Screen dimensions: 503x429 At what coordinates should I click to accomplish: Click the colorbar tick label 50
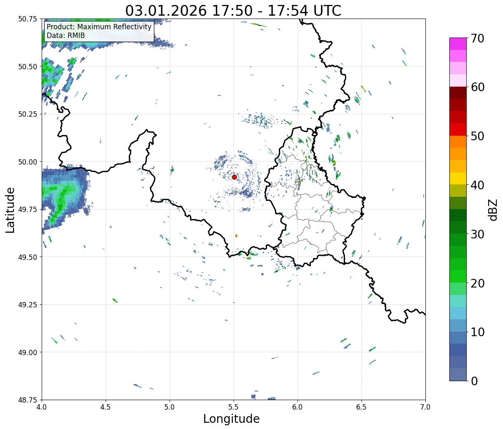coord(477,136)
